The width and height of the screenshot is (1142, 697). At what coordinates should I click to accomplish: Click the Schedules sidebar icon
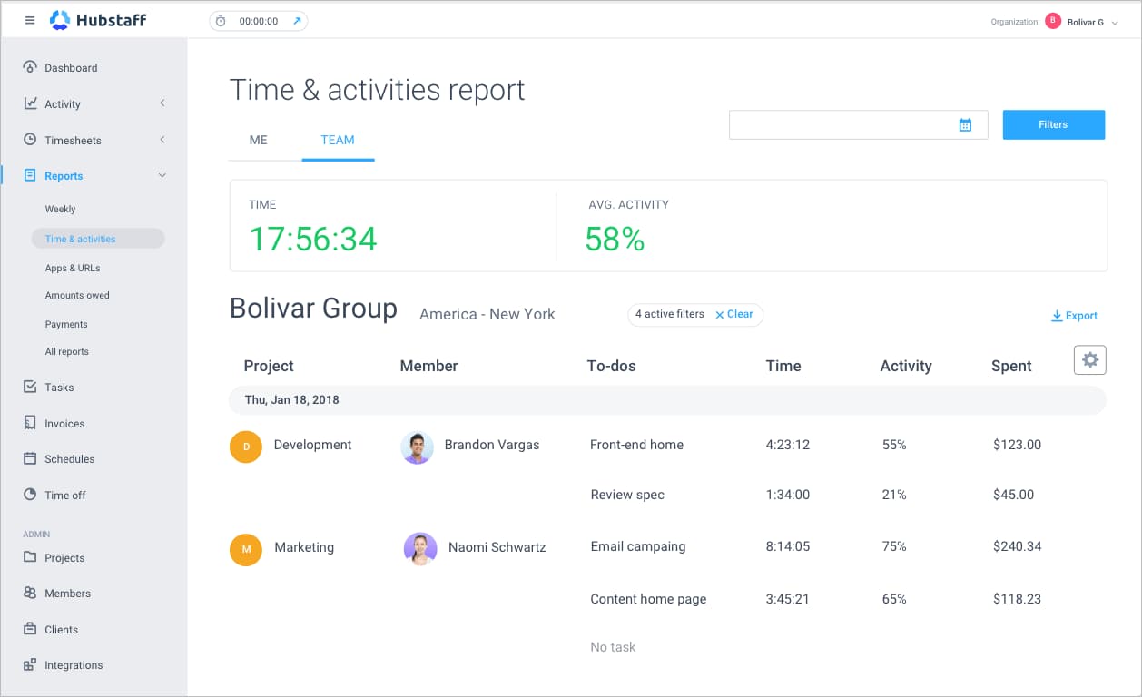29,458
